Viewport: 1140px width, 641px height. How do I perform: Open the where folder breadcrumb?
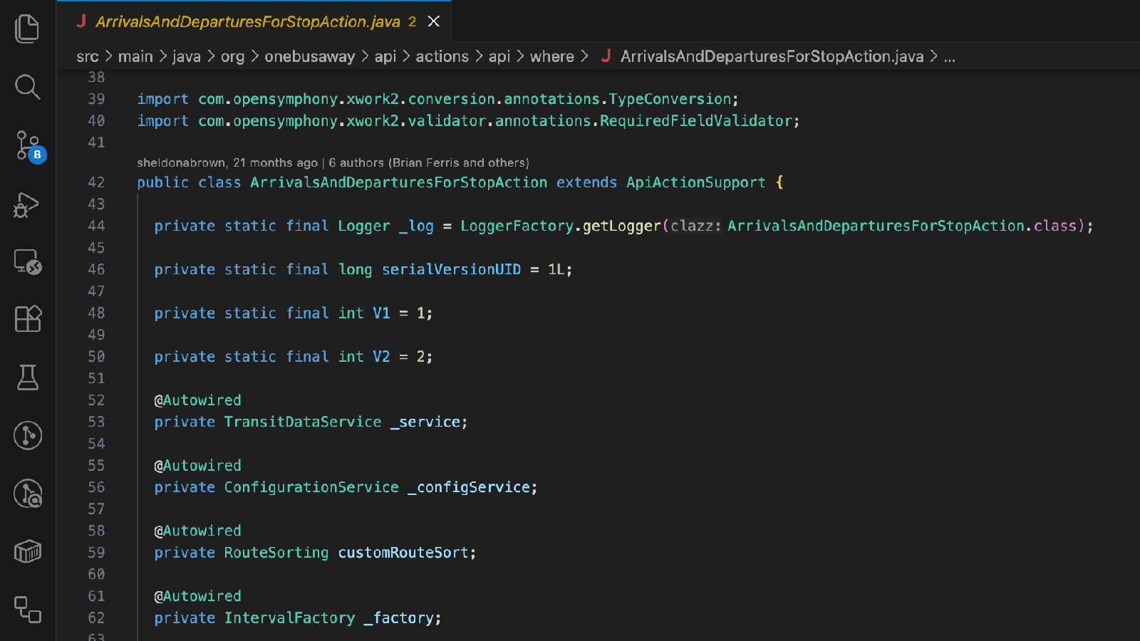(x=551, y=56)
